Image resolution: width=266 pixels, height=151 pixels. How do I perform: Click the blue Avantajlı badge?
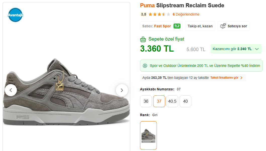coord(15,15)
